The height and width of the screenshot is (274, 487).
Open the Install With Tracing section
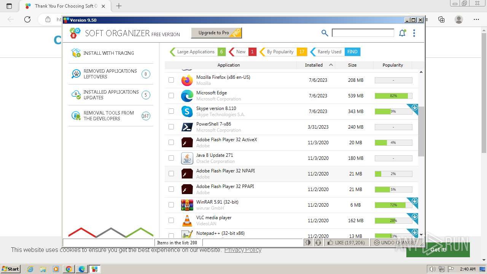pos(111,53)
